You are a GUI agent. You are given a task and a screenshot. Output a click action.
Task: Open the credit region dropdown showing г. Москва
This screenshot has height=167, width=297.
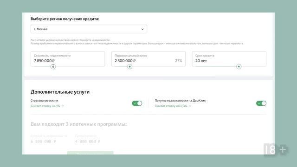tap(89, 29)
